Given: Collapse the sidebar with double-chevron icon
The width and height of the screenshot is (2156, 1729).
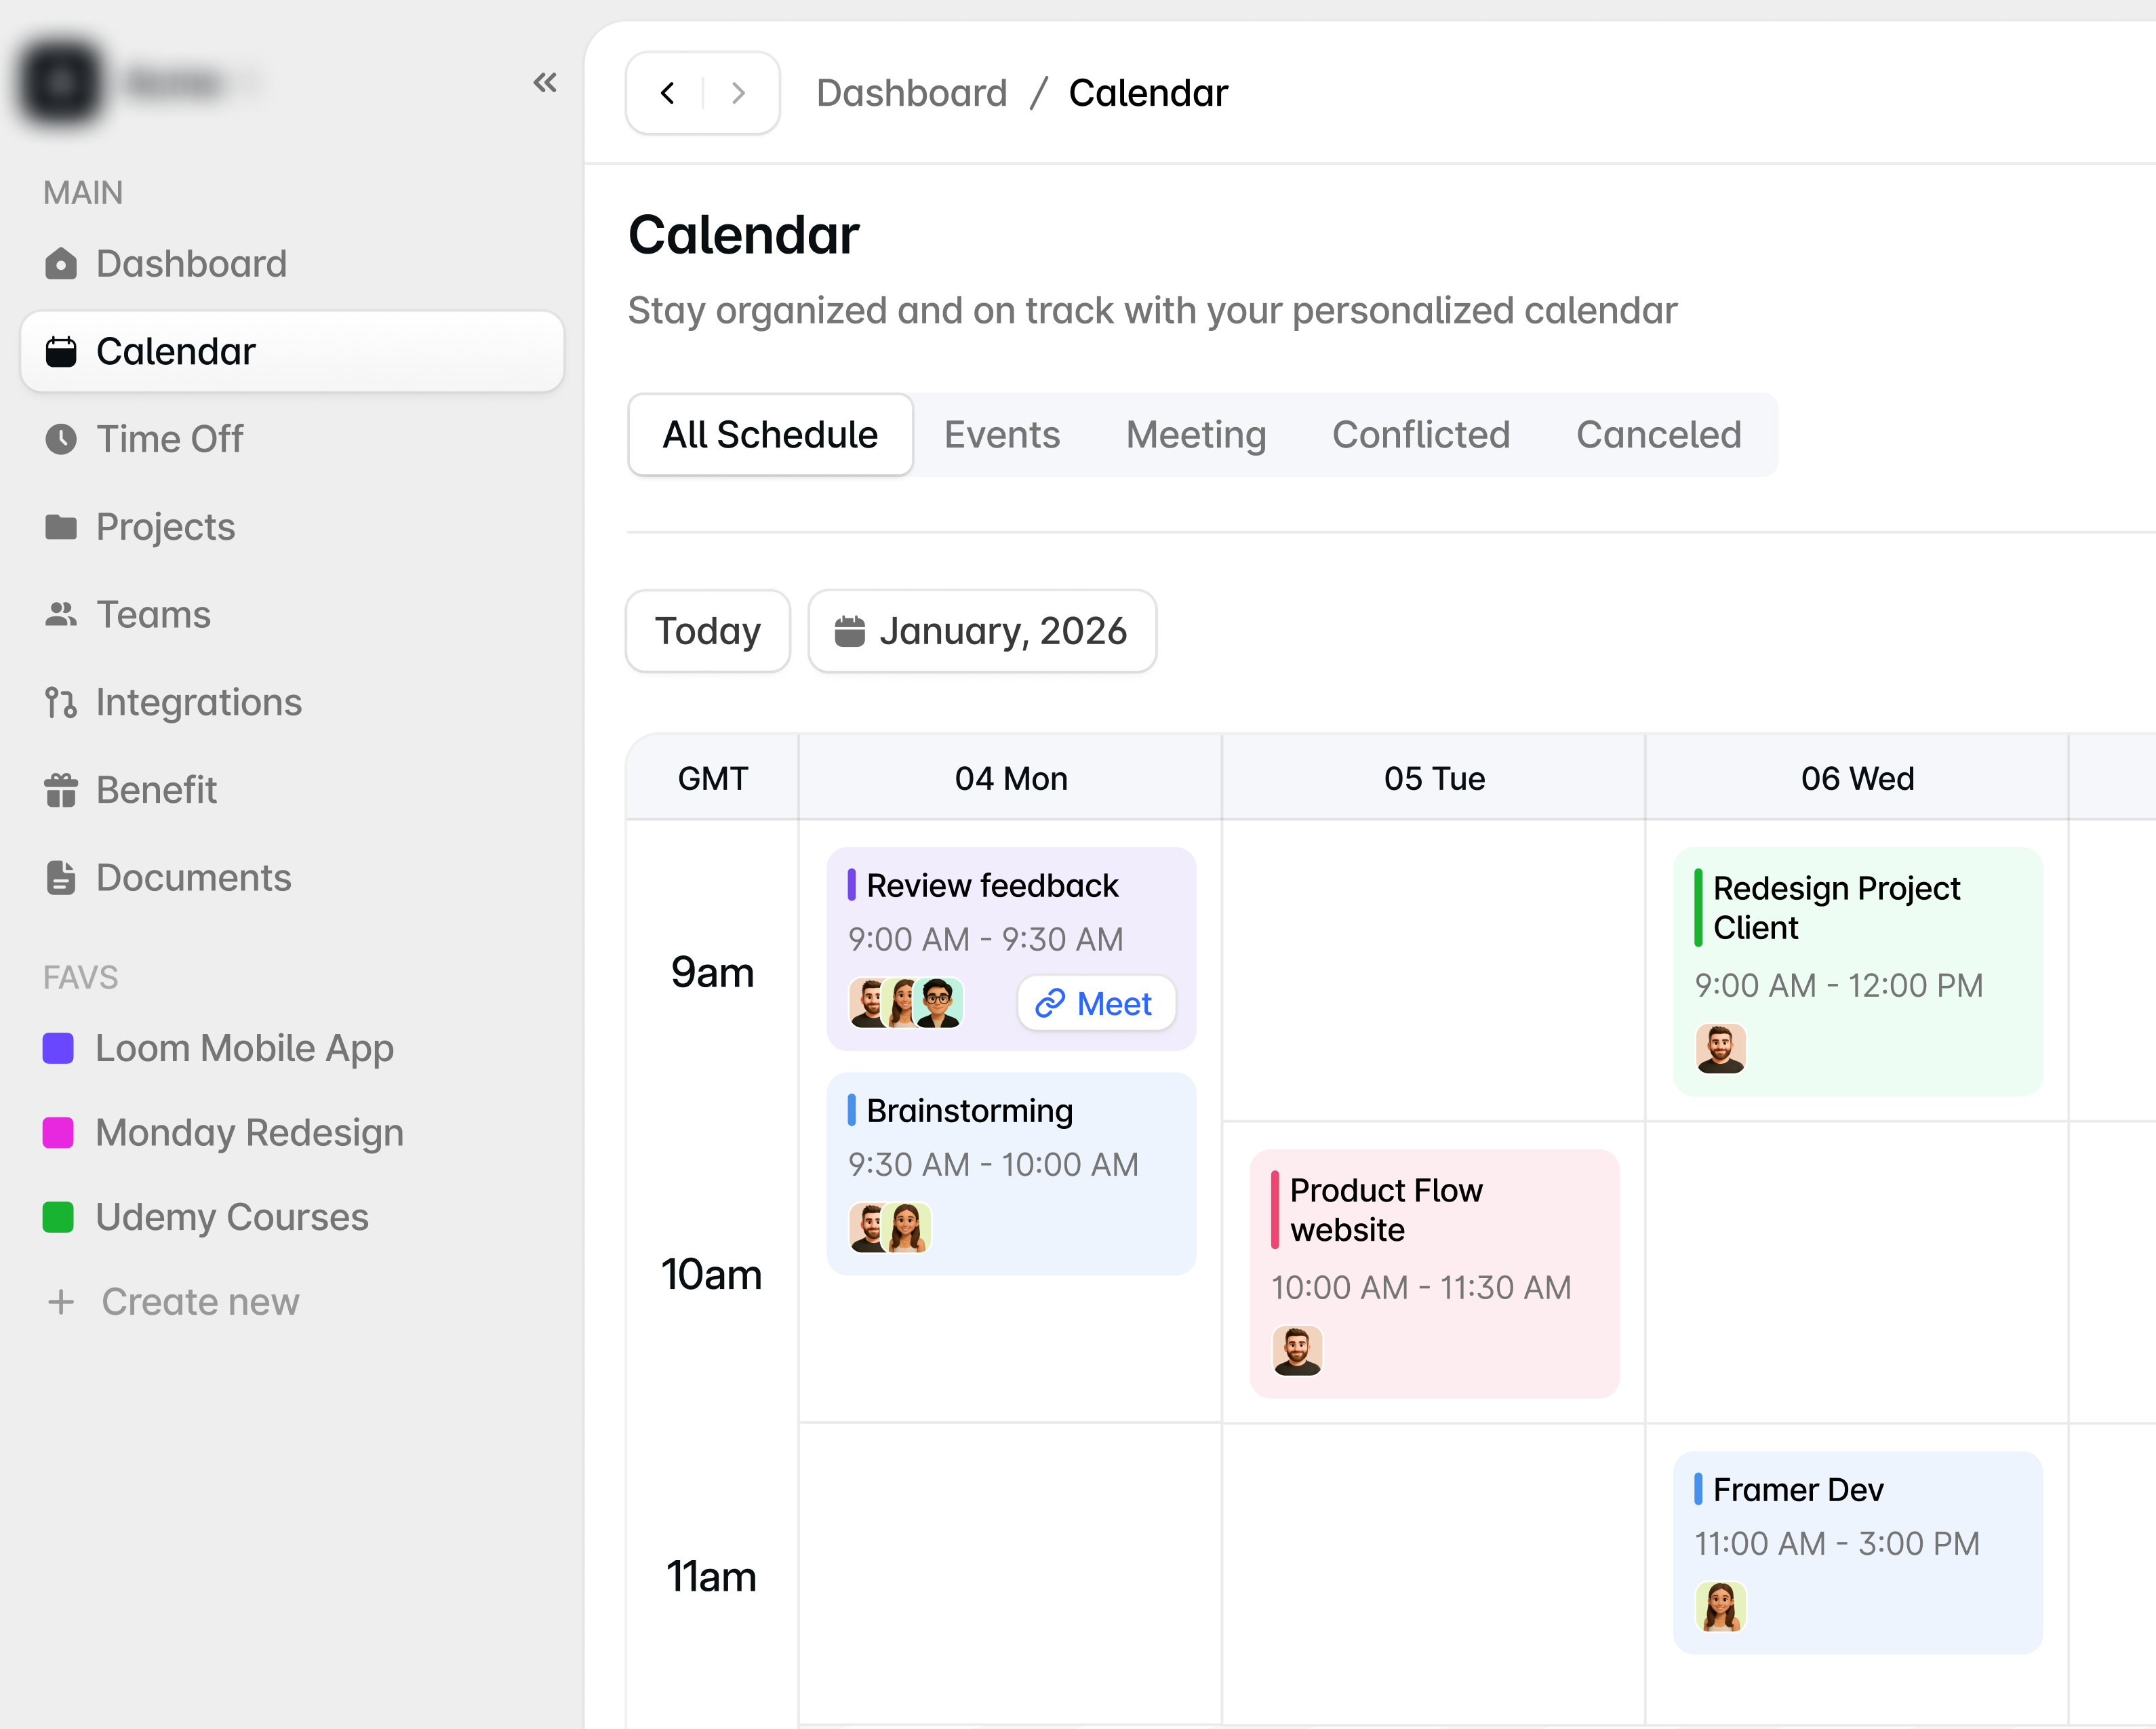Looking at the screenshot, I should coord(545,82).
